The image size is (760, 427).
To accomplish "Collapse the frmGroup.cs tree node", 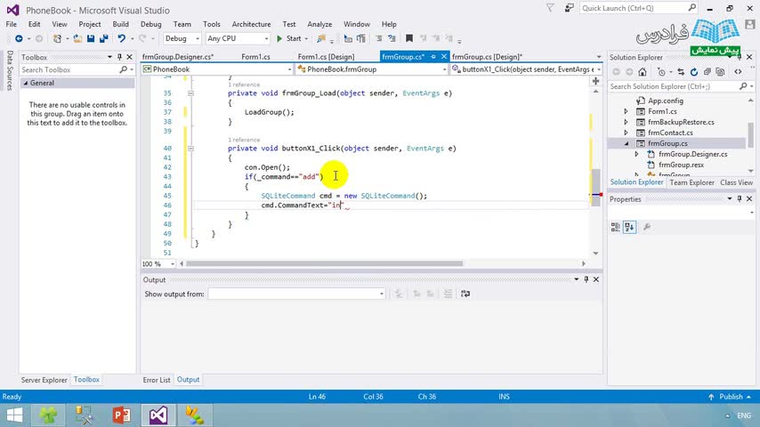I will [627, 143].
